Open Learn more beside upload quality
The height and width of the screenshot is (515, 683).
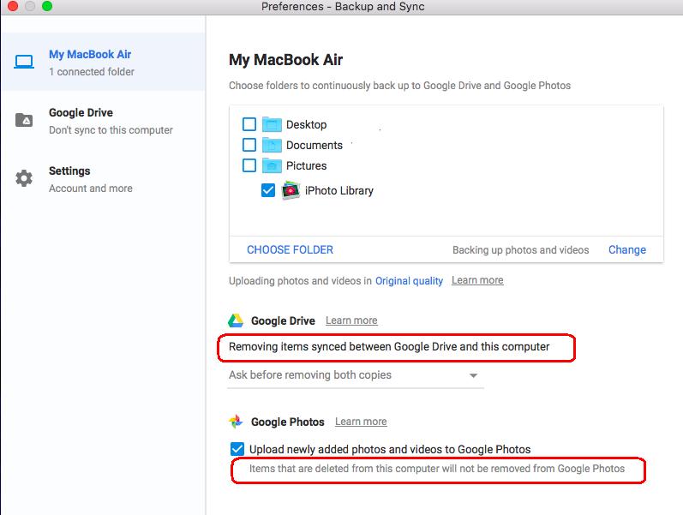tap(477, 280)
